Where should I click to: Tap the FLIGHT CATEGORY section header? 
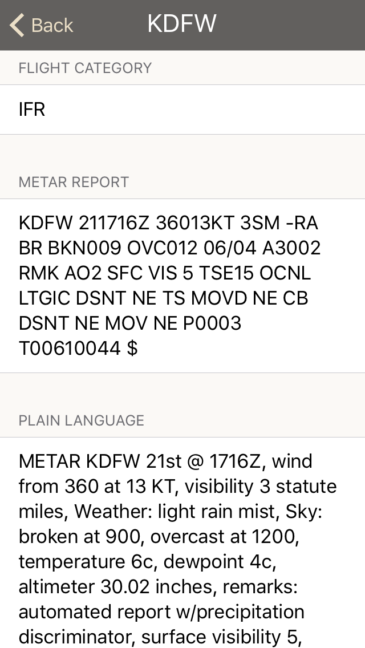(x=86, y=68)
